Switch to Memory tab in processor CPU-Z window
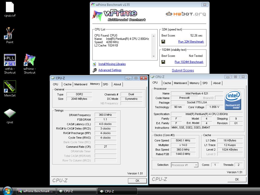Image resolution: width=260 pixels, height=195 pixels. click(x=194, y=83)
